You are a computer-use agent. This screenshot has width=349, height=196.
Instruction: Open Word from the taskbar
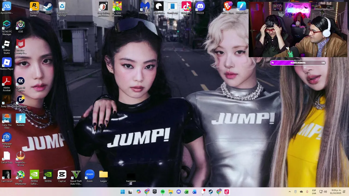tap(194, 192)
